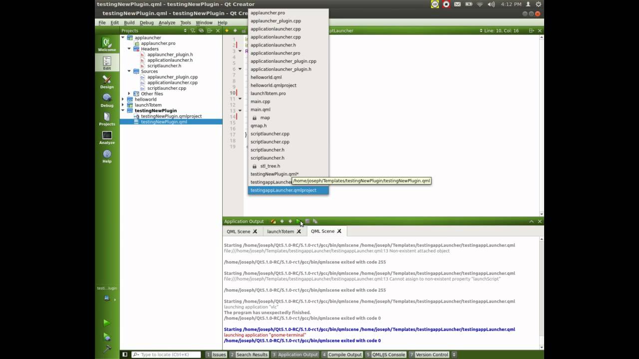Expand the launchTotem project

point(123,105)
